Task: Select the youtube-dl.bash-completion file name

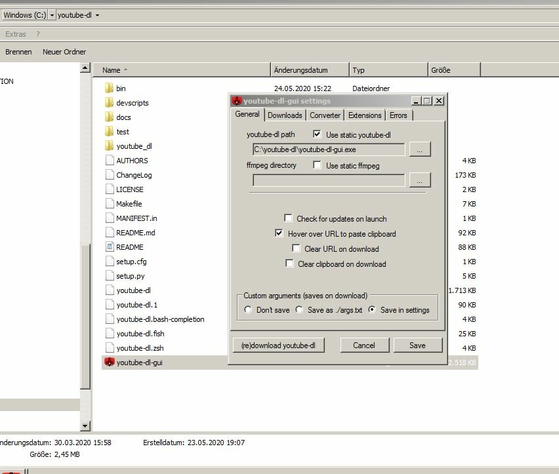Action: (161, 319)
